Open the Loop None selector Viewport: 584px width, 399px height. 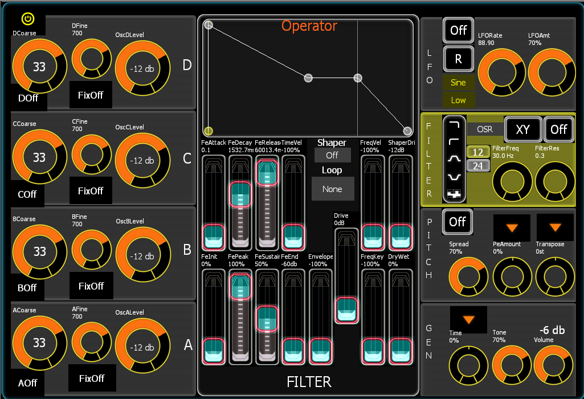332,189
